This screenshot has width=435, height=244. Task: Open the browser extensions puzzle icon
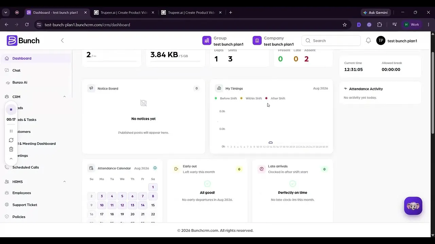point(380,25)
